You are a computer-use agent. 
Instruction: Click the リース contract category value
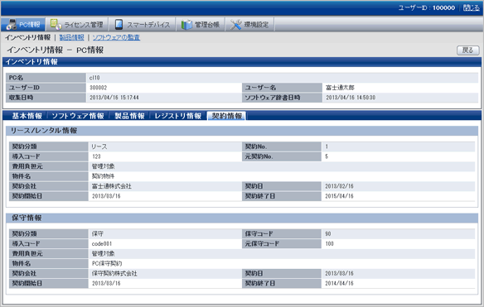[99, 146]
